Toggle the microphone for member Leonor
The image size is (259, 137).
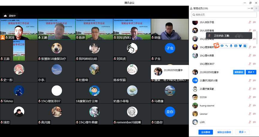coord(249,114)
